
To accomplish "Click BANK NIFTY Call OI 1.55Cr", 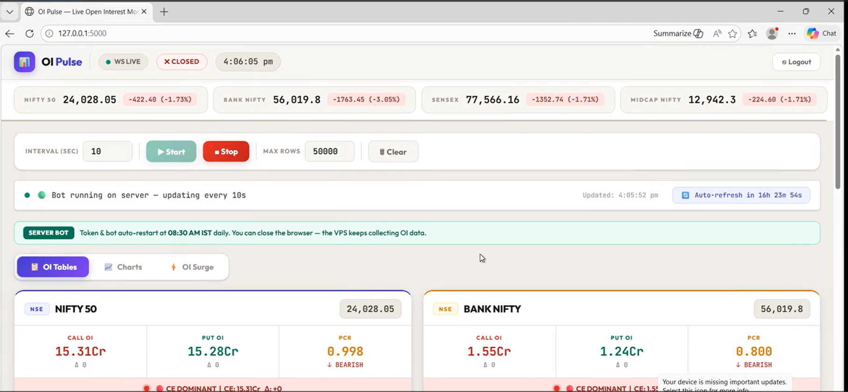I will pyautogui.click(x=489, y=351).
